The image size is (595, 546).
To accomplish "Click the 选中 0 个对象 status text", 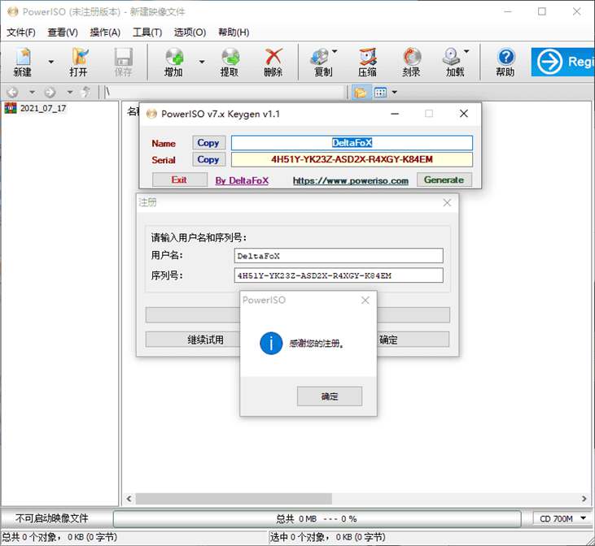I will point(327,537).
